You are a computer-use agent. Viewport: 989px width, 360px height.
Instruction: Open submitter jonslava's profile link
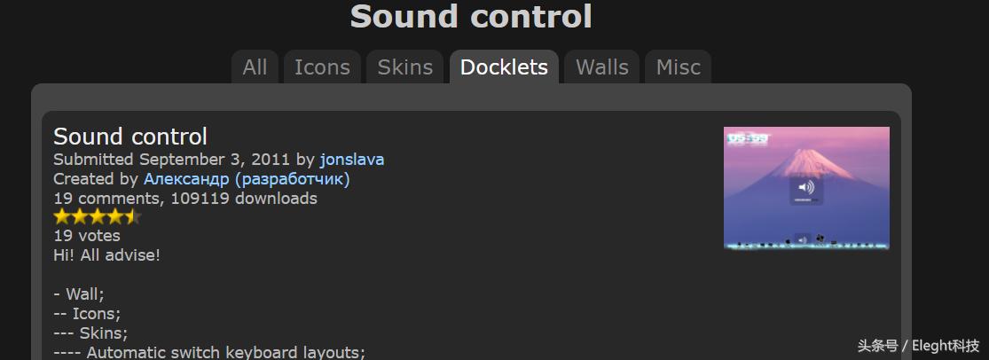(x=352, y=160)
